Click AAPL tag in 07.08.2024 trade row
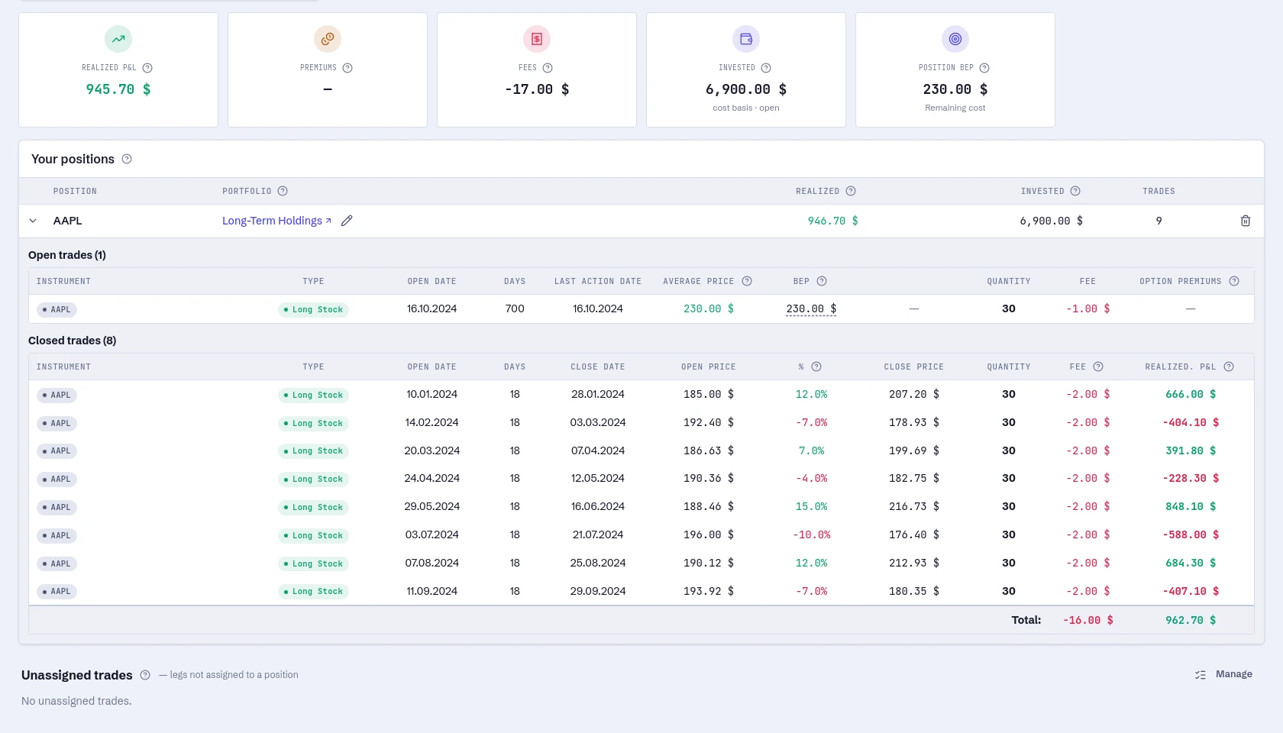 click(57, 564)
